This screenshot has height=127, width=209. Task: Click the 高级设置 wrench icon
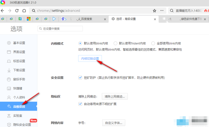(9, 106)
